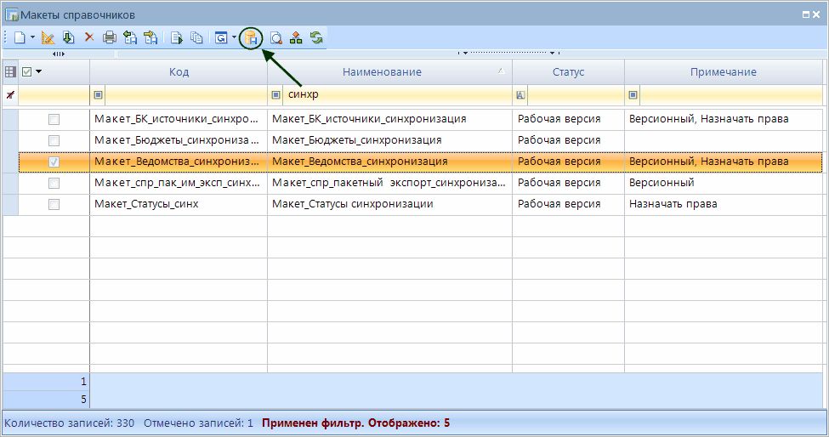829x437 pixels.
Task: Click the printer icon
Action: click(x=109, y=37)
